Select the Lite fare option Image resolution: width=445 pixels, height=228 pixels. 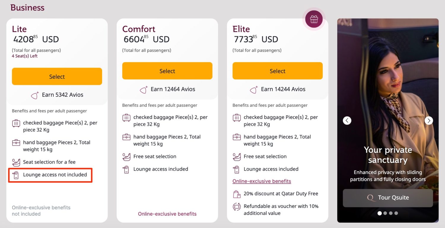click(57, 76)
